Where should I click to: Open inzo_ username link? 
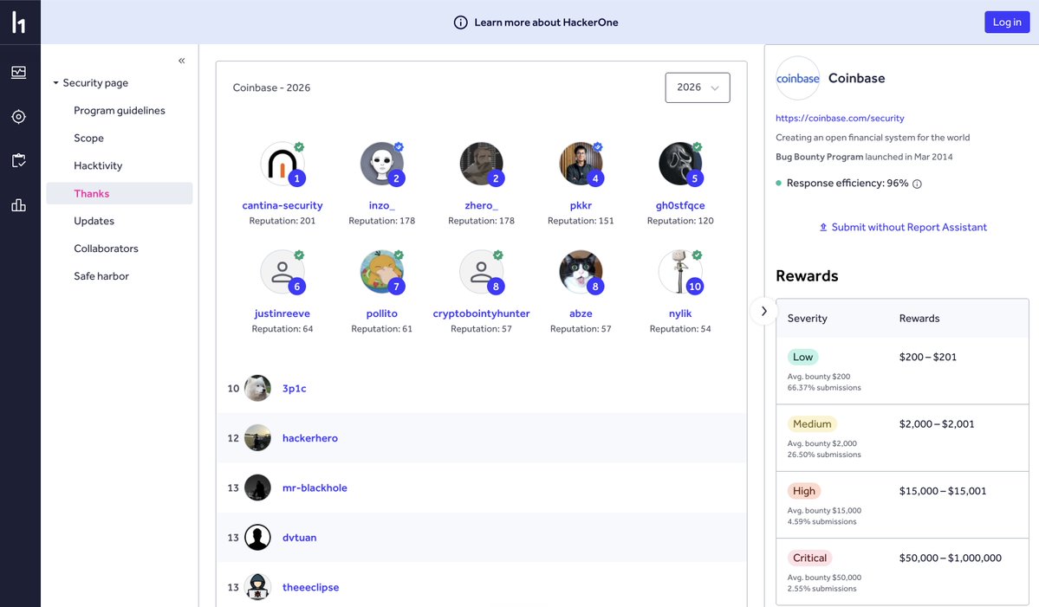coord(381,206)
